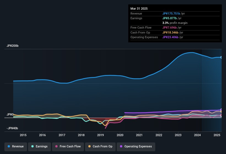Toggle the Revenue series in the legend
226x154 pixels.
(x=16, y=147)
